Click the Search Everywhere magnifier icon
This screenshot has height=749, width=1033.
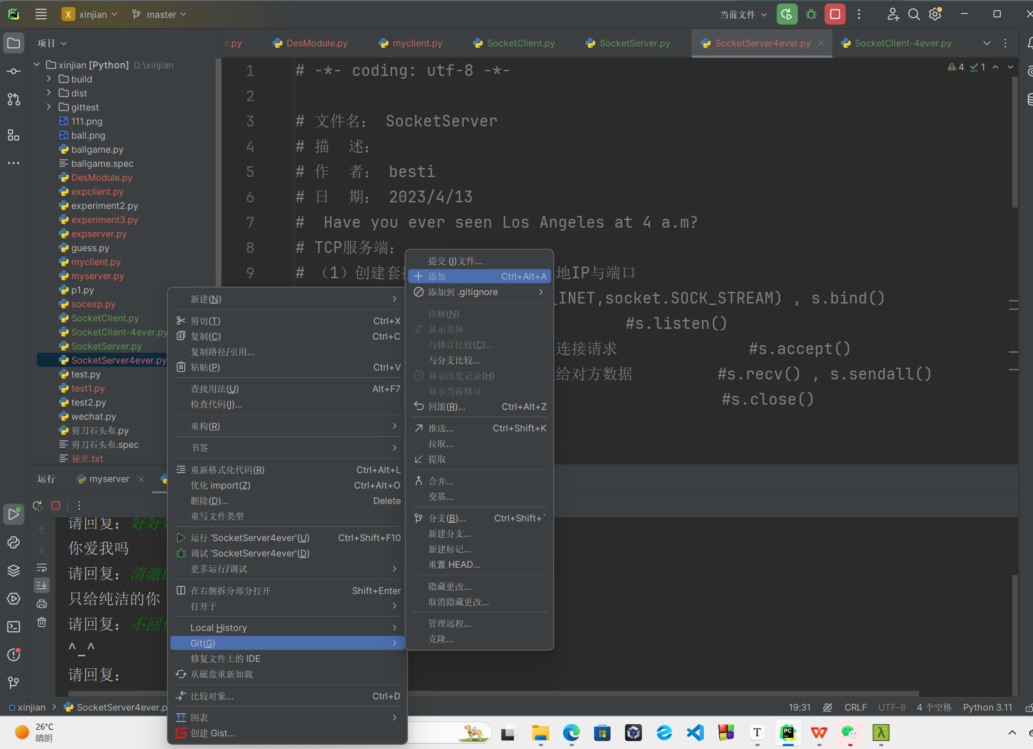pos(913,15)
